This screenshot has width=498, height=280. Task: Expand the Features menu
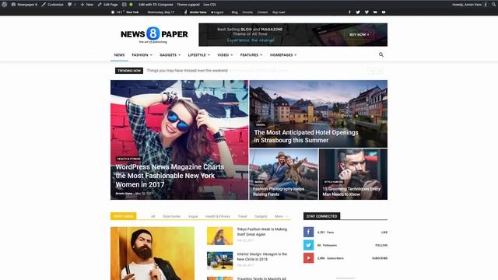[251, 55]
